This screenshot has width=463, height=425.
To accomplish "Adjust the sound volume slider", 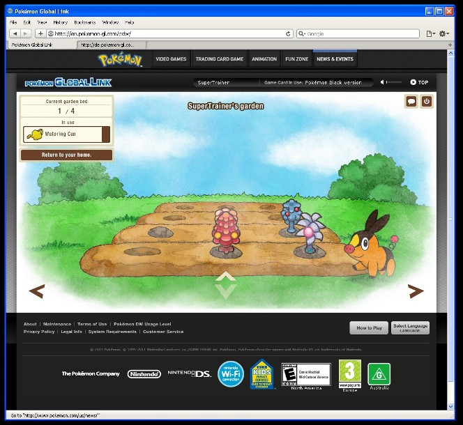I will coord(395,82).
